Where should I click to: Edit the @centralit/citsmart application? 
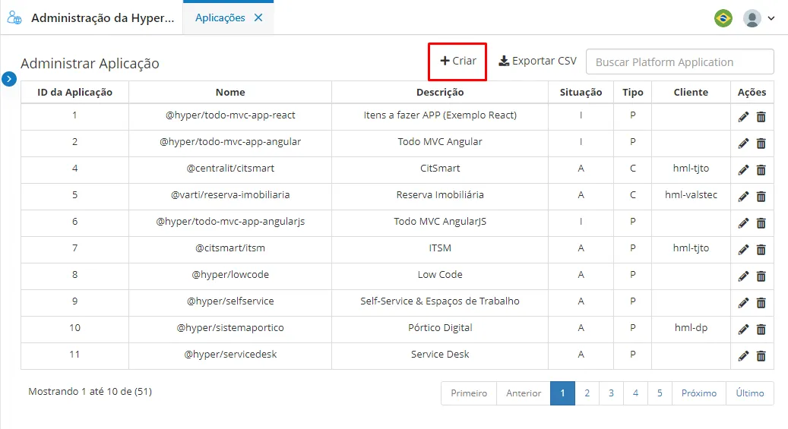(x=743, y=170)
